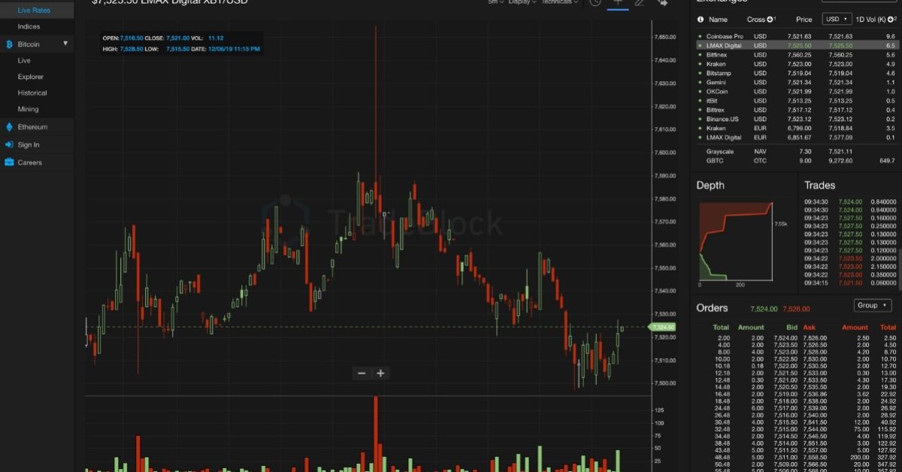This screenshot has height=472, width=902.
Task: Open the USD currency dropdown
Action: pyautogui.click(x=837, y=20)
